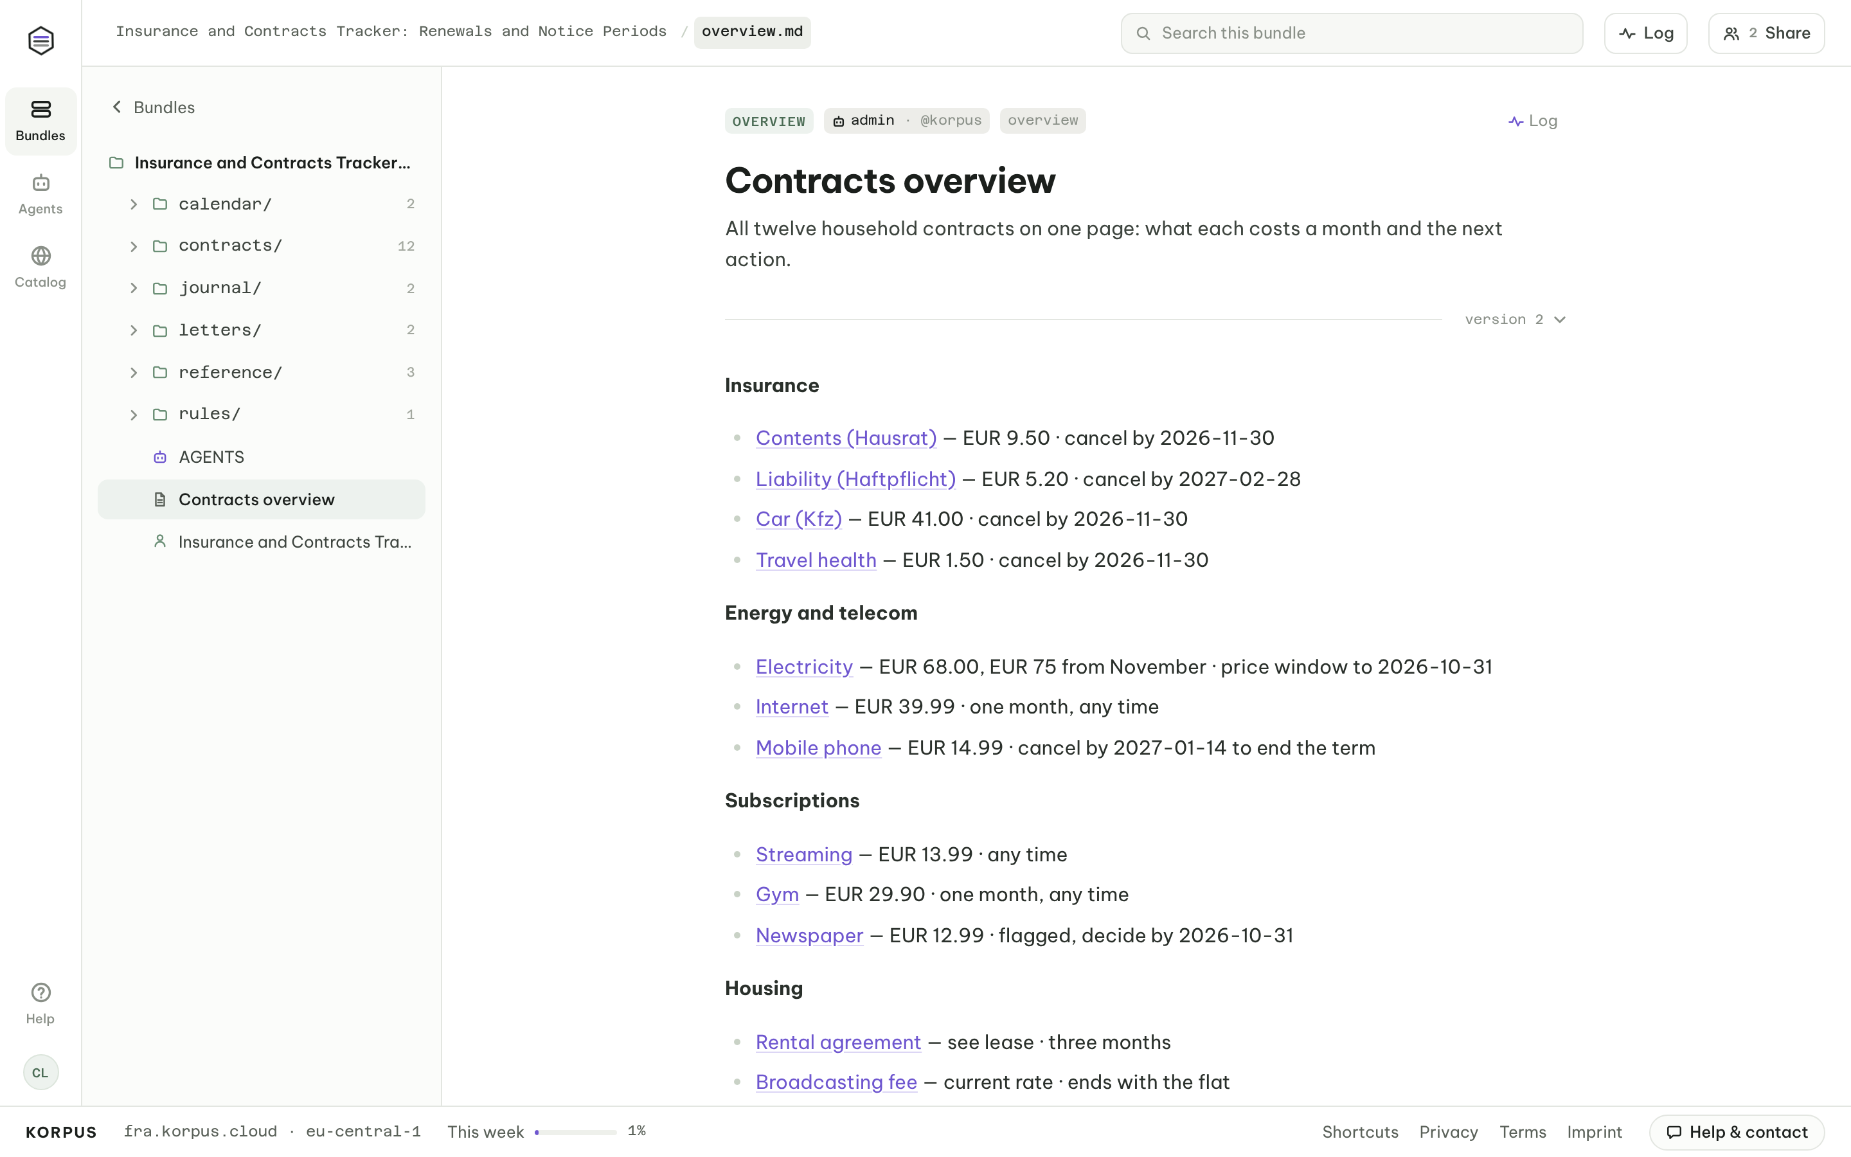This screenshot has width=1851, height=1157.
Task: Expand the letters/ folder chevron
Action: tap(134, 330)
